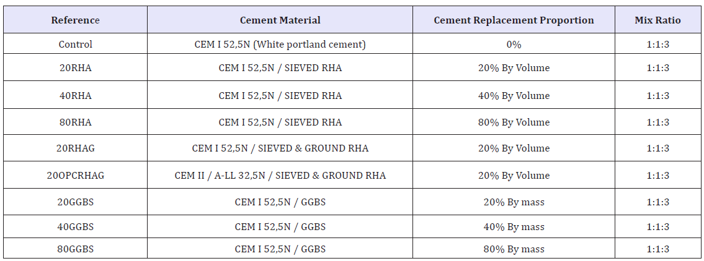Select the 80% By Volume cell
Image resolution: width=704 pixels, height=261 pixels.
tap(514, 122)
